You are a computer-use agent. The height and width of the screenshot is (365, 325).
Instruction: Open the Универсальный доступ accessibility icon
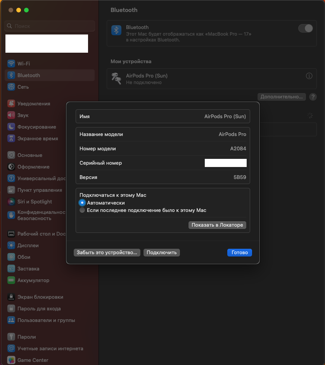[x=11, y=178]
